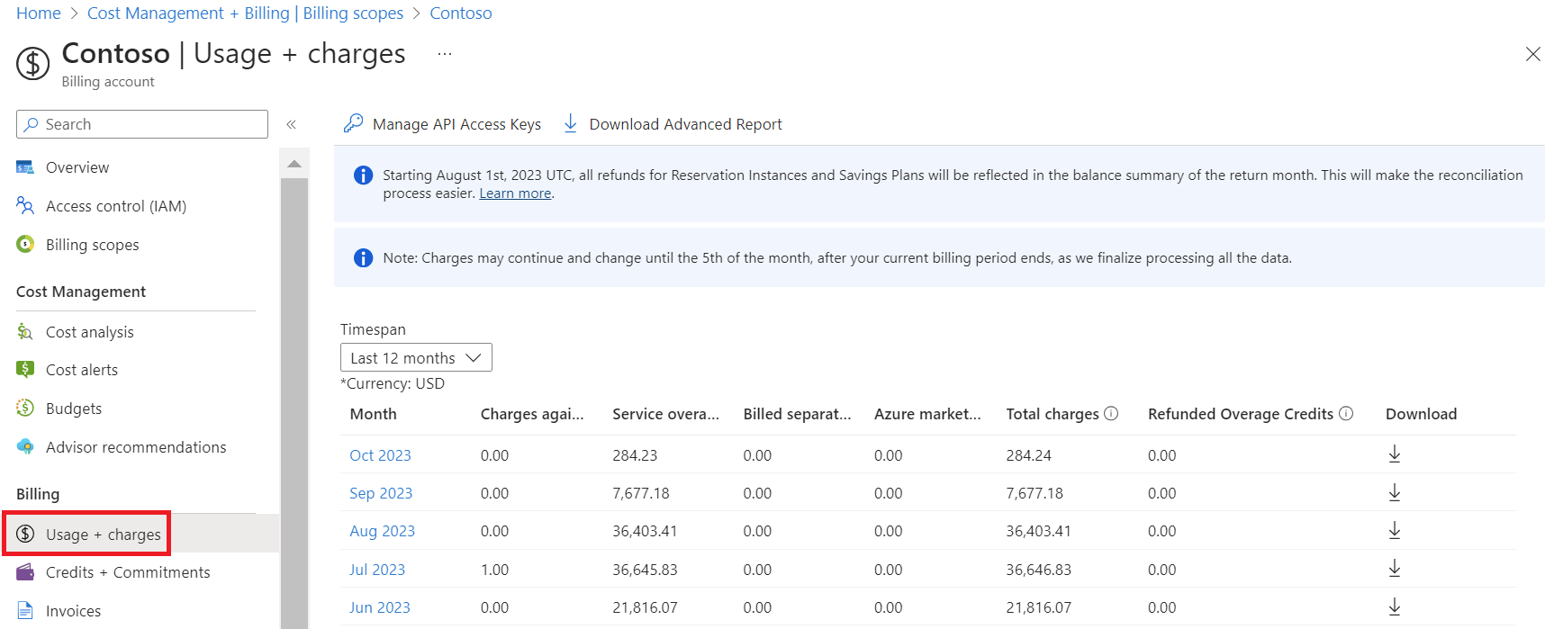The width and height of the screenshot is (1545, 629).
Task: Open the Last 12 months timespan dropdown
Action: coord(416,358)
